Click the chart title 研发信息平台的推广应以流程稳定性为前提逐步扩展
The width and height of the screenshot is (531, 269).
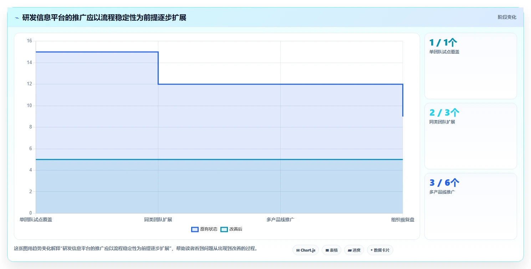pos(104,18)
